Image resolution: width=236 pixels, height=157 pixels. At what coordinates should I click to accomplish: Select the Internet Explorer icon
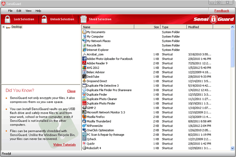(84, 50)
